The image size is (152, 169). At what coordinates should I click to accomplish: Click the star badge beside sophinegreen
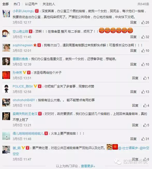click(35, 45)
